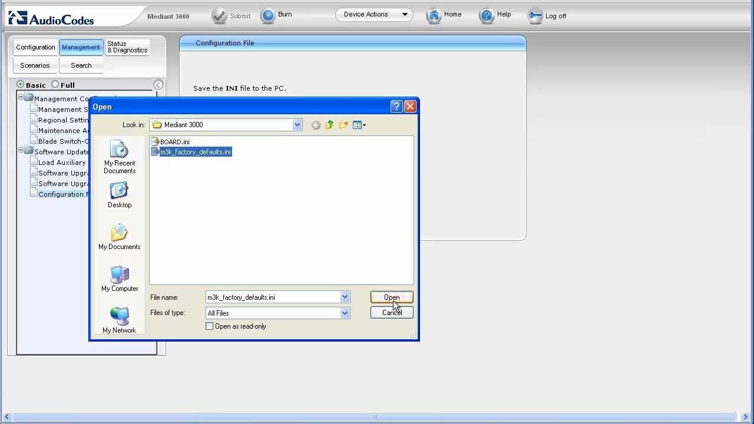This screenshot has width=754, height=424.
Task: Click the Submit checkmark icon
Action: (219, 16)
